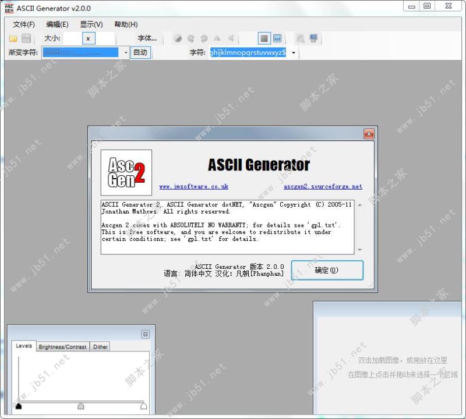Click the open image folder icon
Screen dimensions: 466x419
click(13, 38)
